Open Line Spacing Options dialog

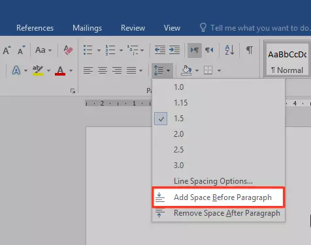218,181
